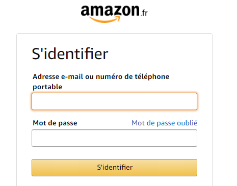The height and width of the screenshot is (186, 237).
Task: Submit the form with the S'identifier button
Action: (x=114, y=168)
